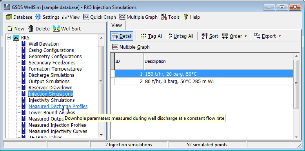Click the Description column header
Image resolution: width=305 pixels, height=151 pixels.
coord(218,61)
